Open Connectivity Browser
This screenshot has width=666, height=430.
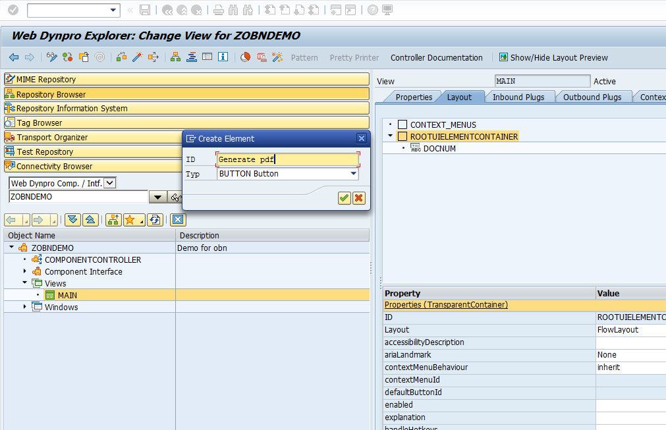(94, 166)
